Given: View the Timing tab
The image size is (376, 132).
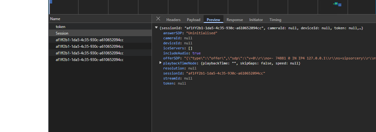Looking at the screenshot, I should click(275, 20).
